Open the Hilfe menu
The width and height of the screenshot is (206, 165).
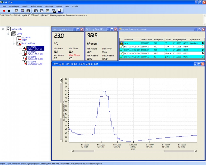tap(67, 6)
